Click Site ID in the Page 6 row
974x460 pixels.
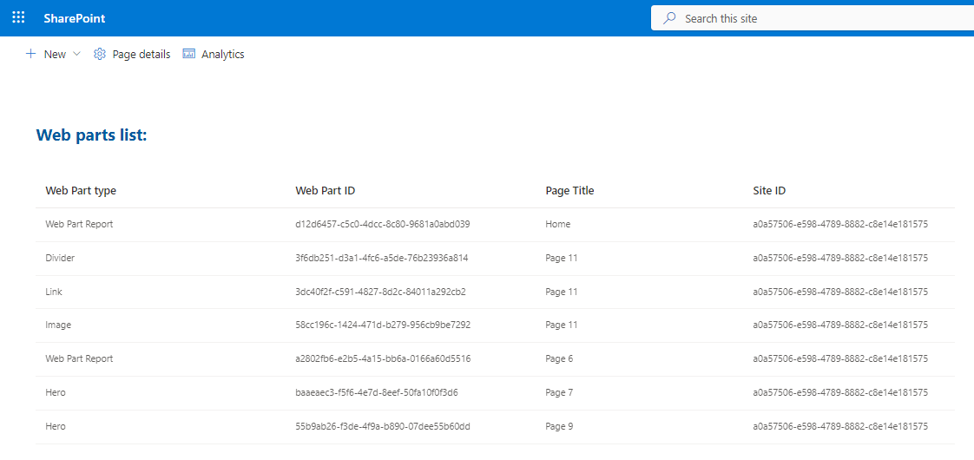(x=840, y=358)
